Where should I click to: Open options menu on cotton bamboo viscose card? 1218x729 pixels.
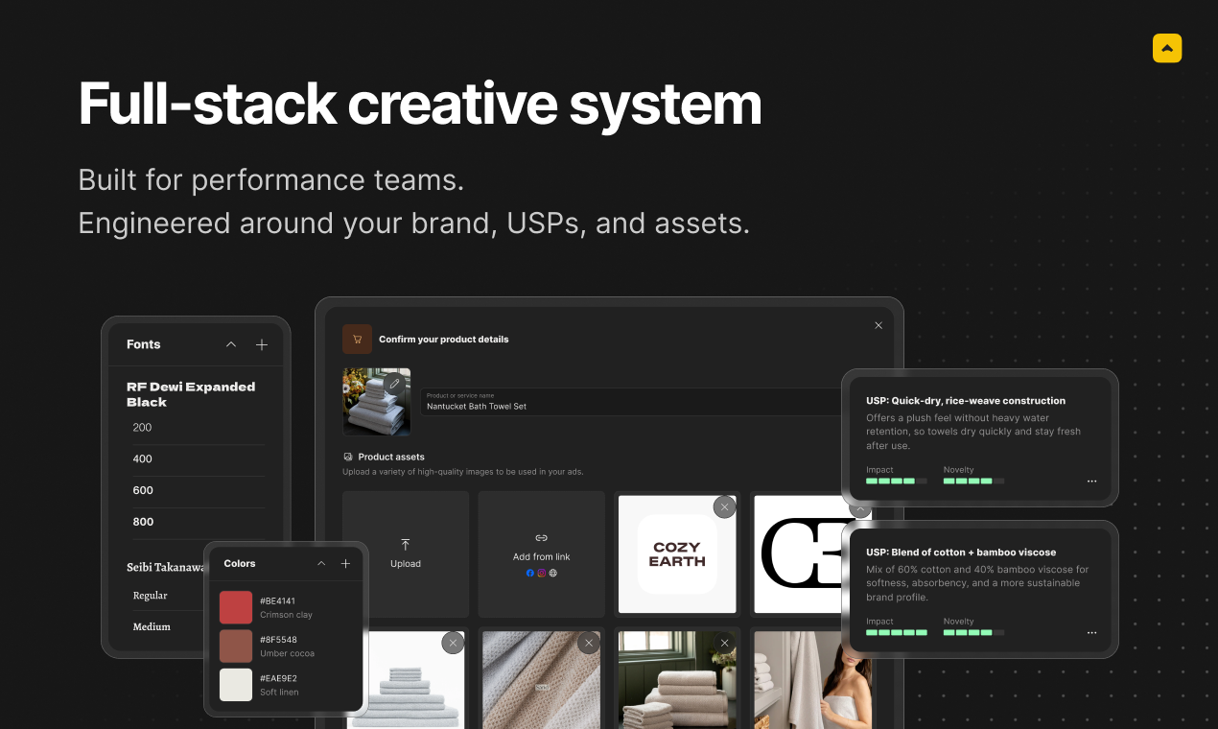click(x=1091, y=632)
